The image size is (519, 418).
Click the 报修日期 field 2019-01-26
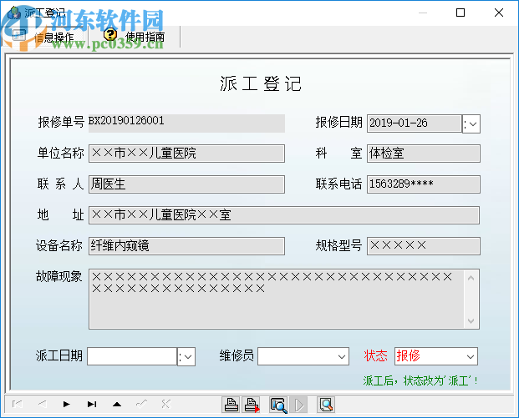(414, 123)
